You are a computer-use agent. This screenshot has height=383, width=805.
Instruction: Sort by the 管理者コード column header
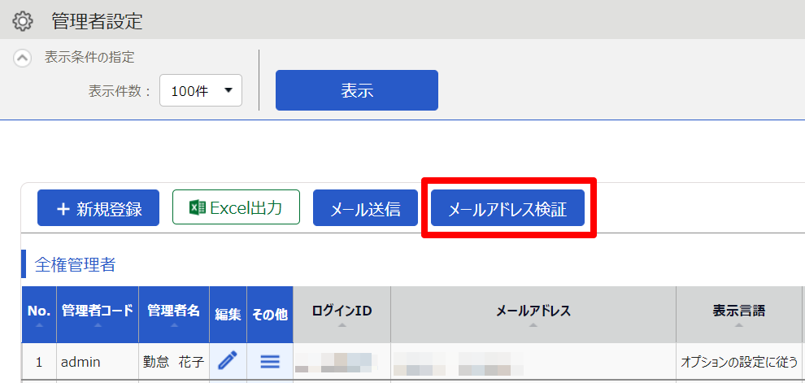(98, 314)
